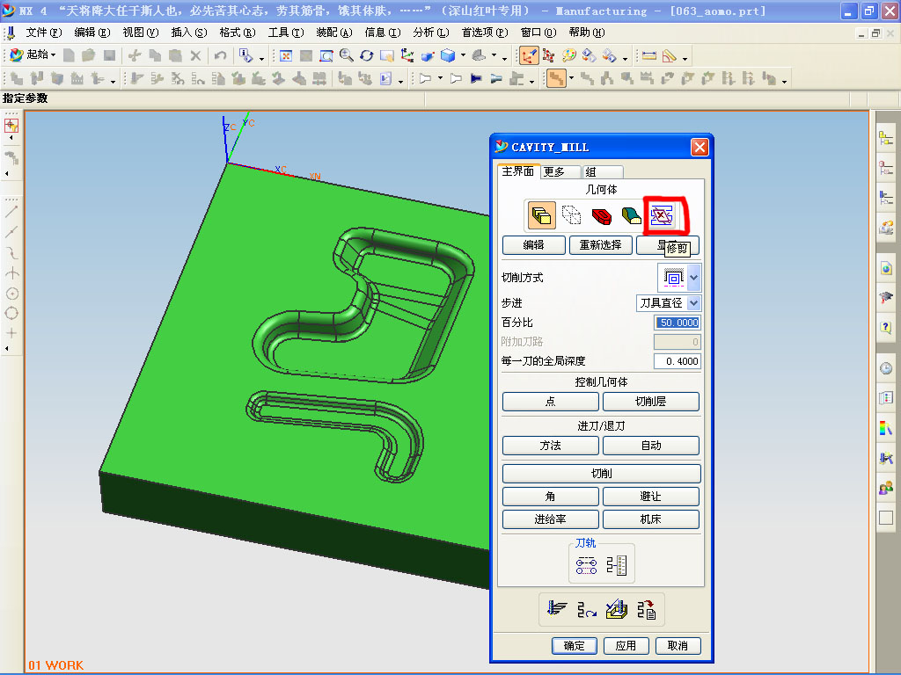Open the 步进 刀具直径 dropdown
Viewport: 901px width, 675px height.
pyautogui.click(x=694, y=303)
